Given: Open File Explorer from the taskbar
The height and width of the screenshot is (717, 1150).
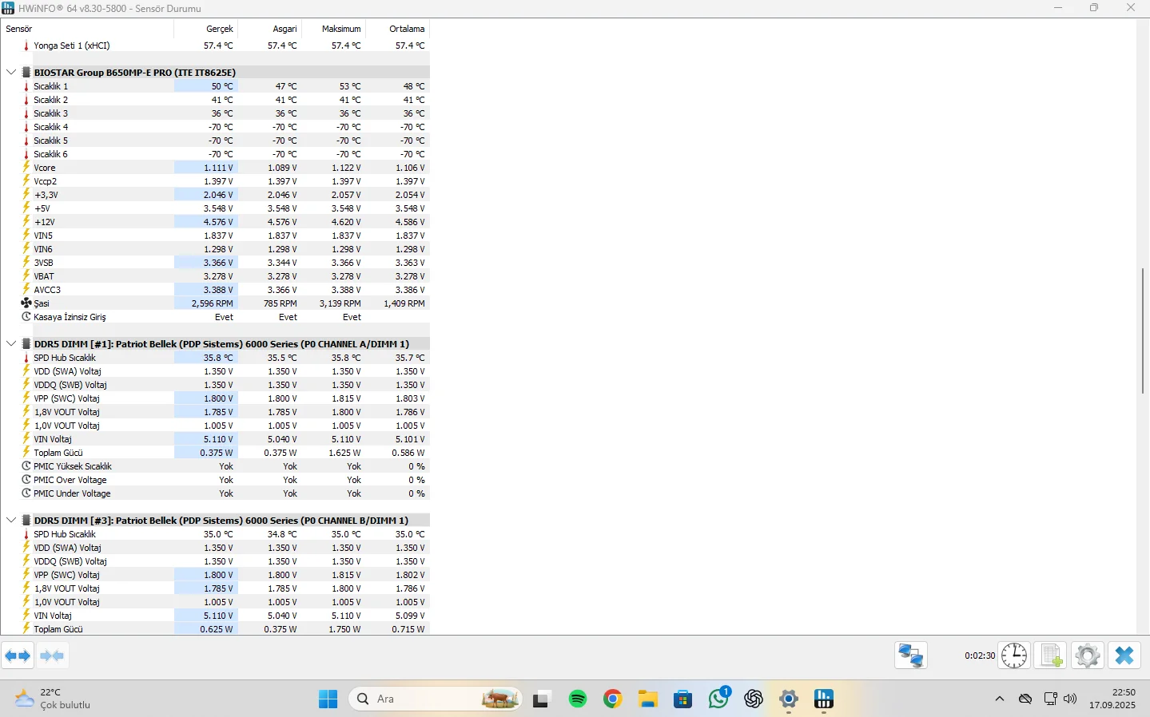Looking at the screenshot, I should point(648,699).
